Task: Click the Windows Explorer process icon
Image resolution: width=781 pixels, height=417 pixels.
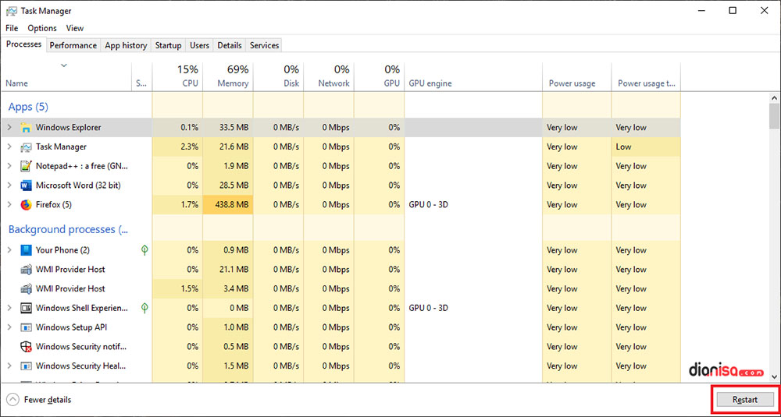Action: coord(27,128)
